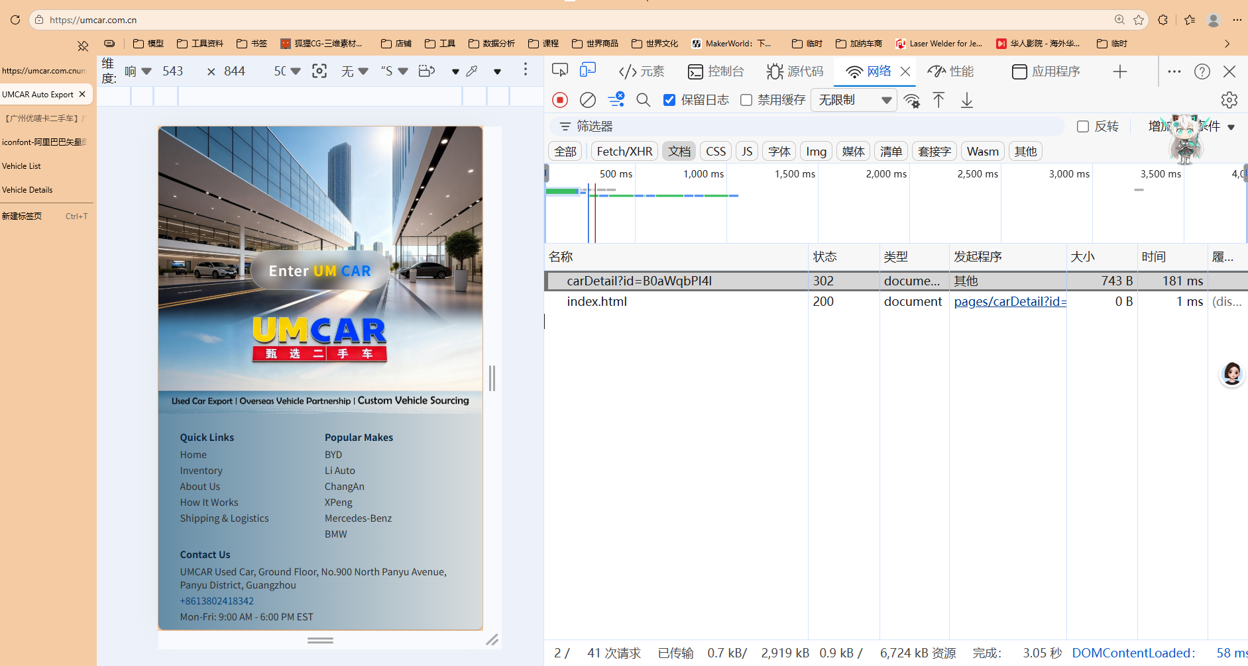
Task: Close the 网络 Network tab
Action: click(905, 71)
